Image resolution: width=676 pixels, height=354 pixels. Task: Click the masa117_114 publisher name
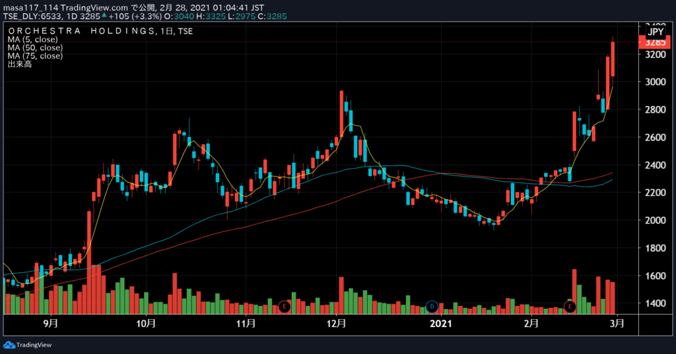pos(30,8)
